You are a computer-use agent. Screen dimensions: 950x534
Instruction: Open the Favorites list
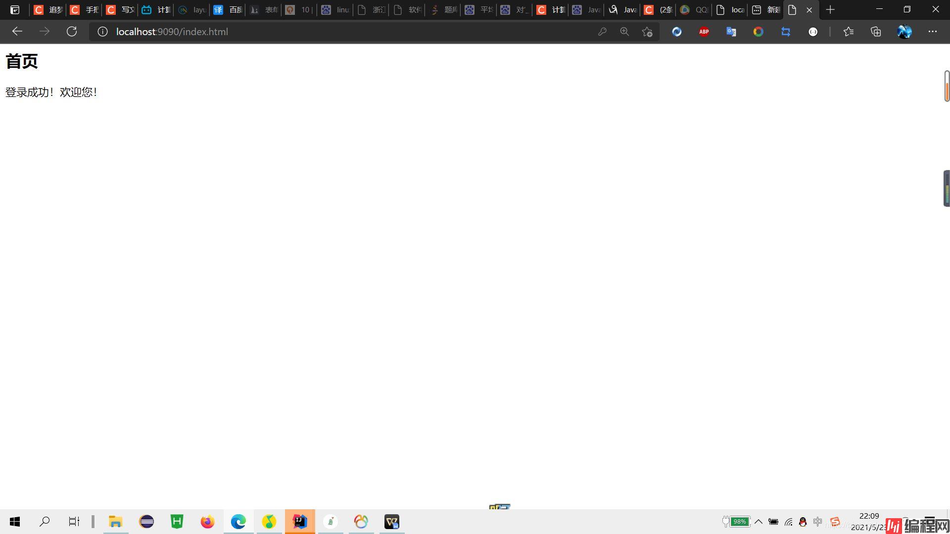[x=849, y=32]
